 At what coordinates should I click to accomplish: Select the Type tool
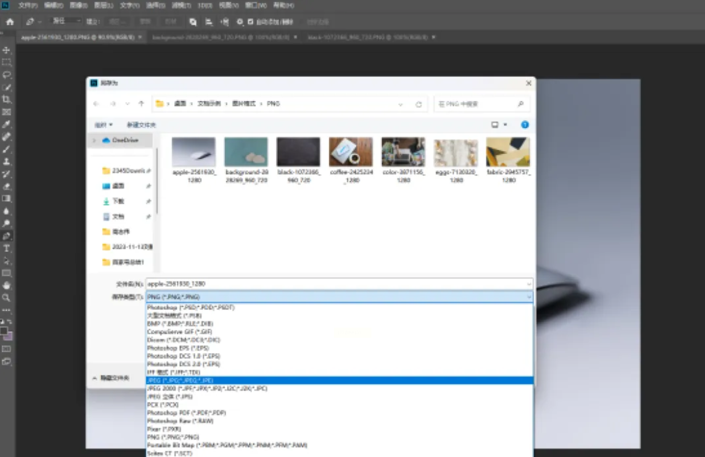pyautogui.click(x=6, y=248)
